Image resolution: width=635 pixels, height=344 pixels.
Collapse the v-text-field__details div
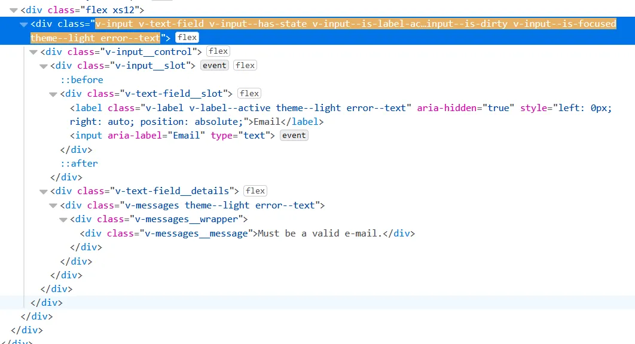[x=43, y=192]
